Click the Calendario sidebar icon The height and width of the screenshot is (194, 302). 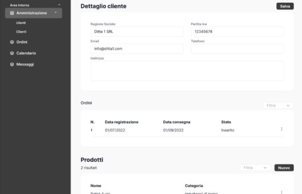pyautogui.click(x=12, y=53)
